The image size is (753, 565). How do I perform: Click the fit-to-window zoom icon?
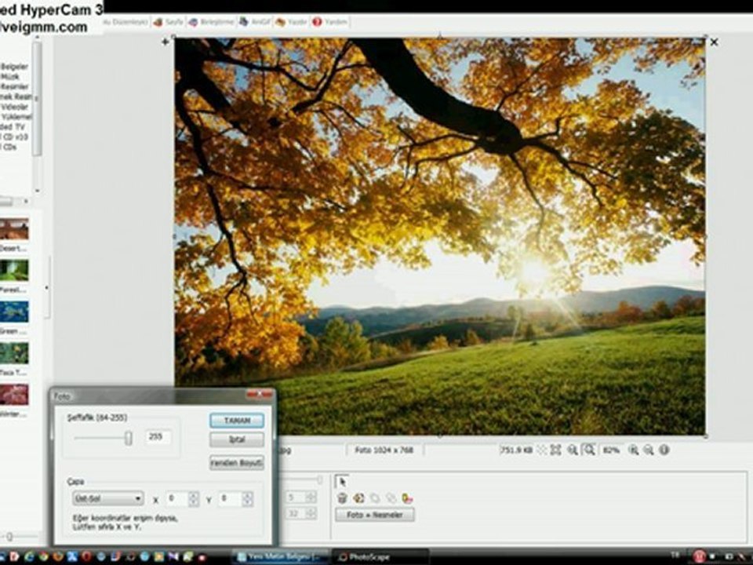pos(555,450)
